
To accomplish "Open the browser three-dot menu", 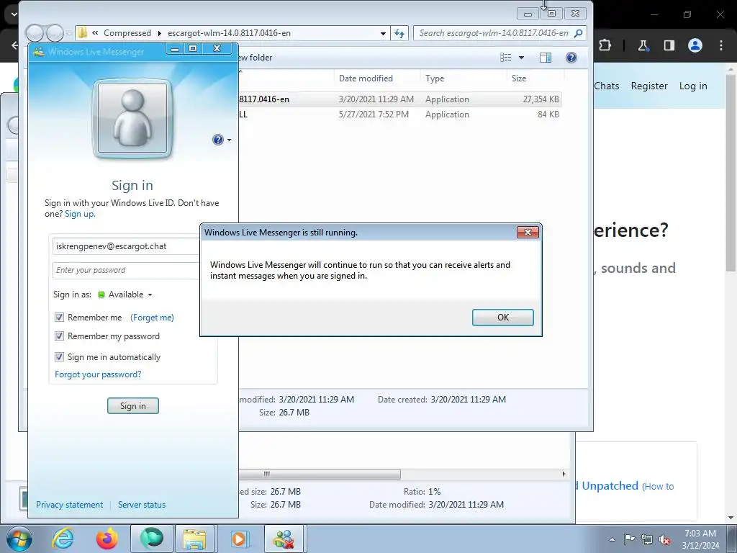I will point(721,45).
